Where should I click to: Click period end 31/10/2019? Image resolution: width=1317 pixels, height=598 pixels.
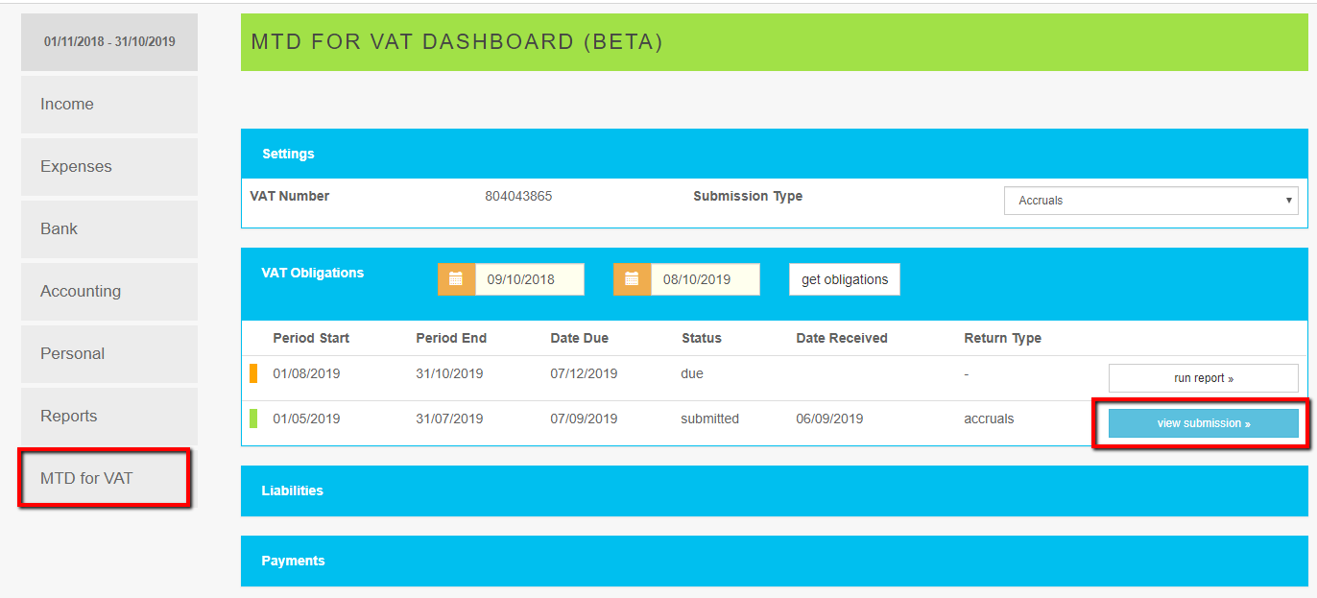[449, 373]
